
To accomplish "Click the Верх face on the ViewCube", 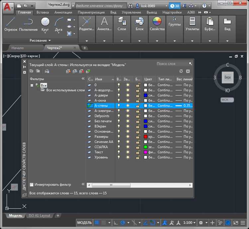I will [227, 77].
